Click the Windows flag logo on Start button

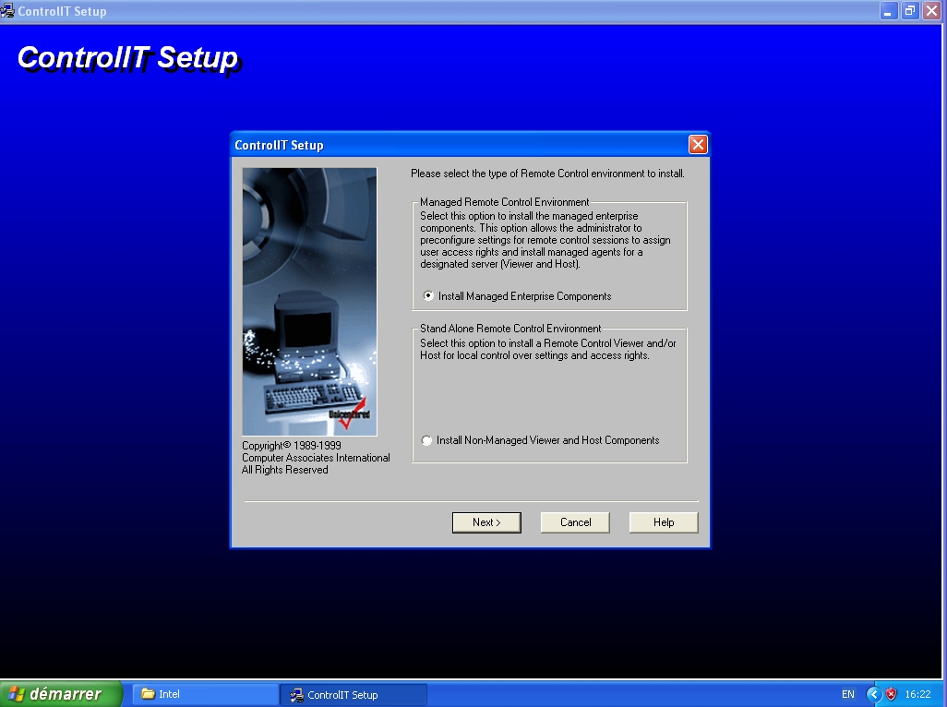click(17, 694)
